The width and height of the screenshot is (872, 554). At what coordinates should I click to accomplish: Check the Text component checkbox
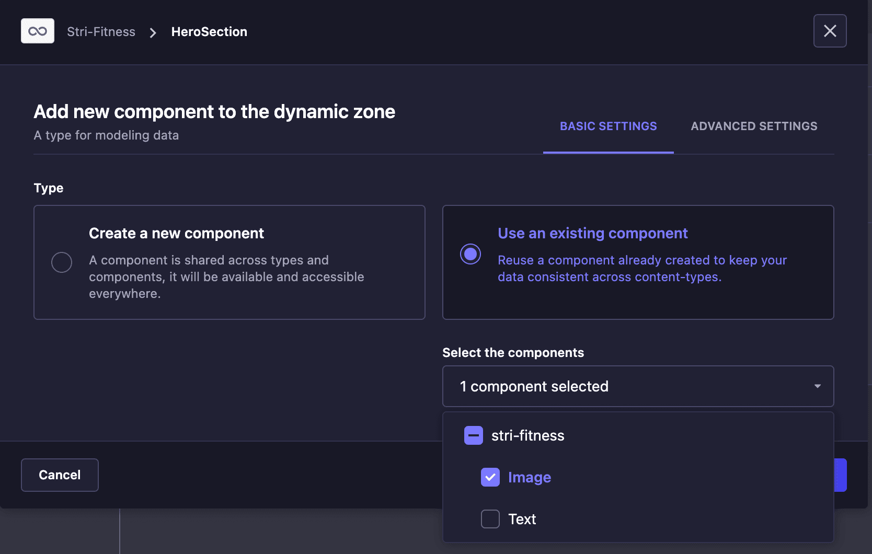490,519
